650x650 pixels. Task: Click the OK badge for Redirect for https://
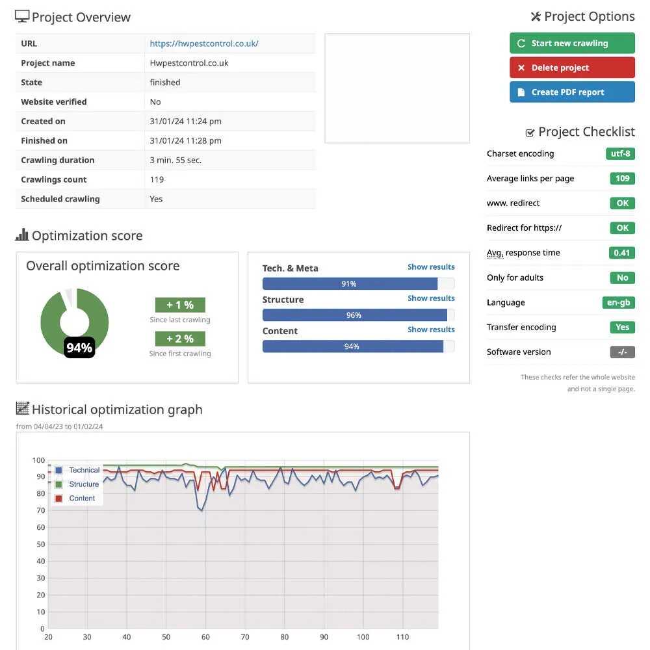(622, 228)
